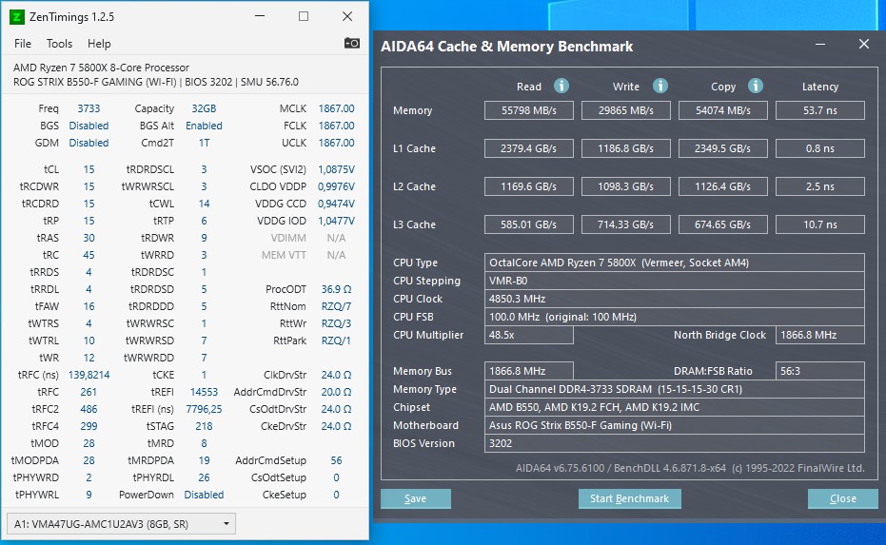Screen dimensions: 886x545
Task: Click the Cmd2T value 1T
Action: 204,143
